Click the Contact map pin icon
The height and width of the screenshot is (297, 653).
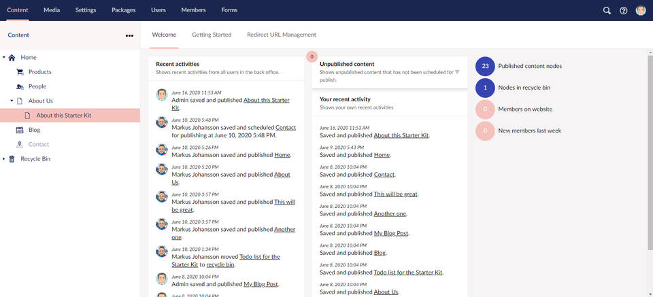(20, 144)
